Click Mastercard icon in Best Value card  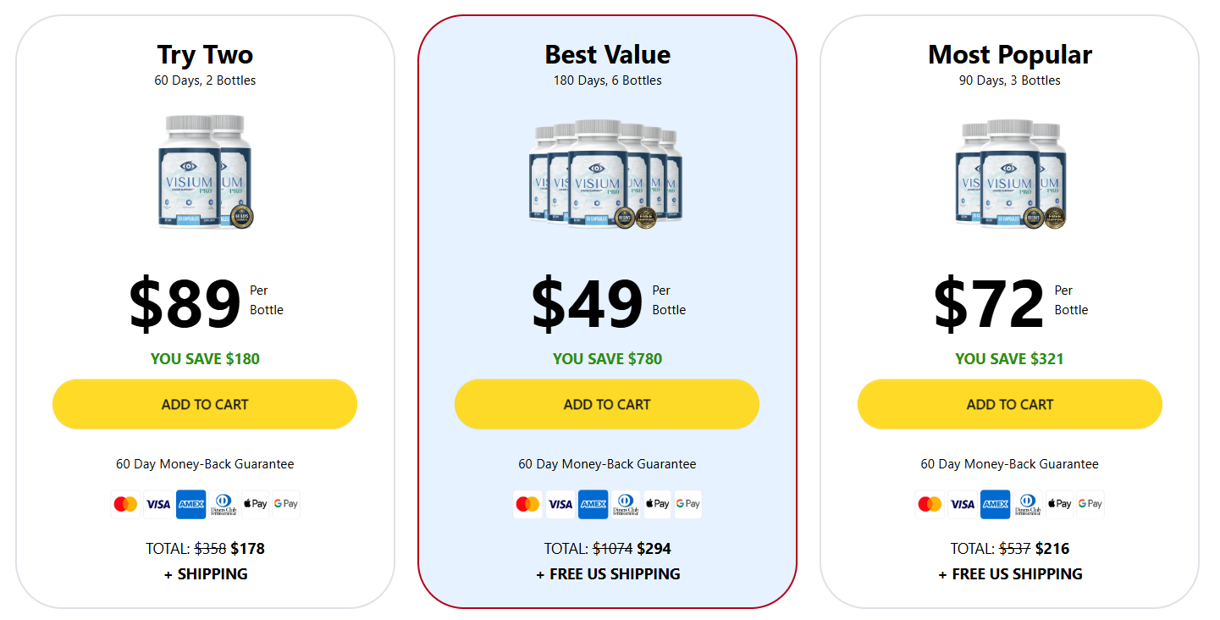tap(527, 504)
